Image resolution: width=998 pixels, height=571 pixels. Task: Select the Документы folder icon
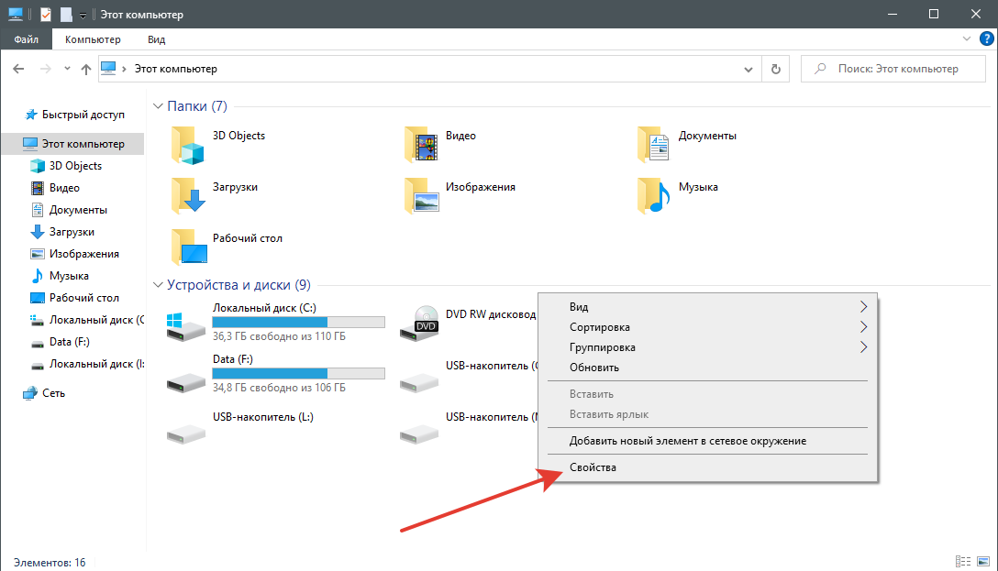click(x=653, y=144)
